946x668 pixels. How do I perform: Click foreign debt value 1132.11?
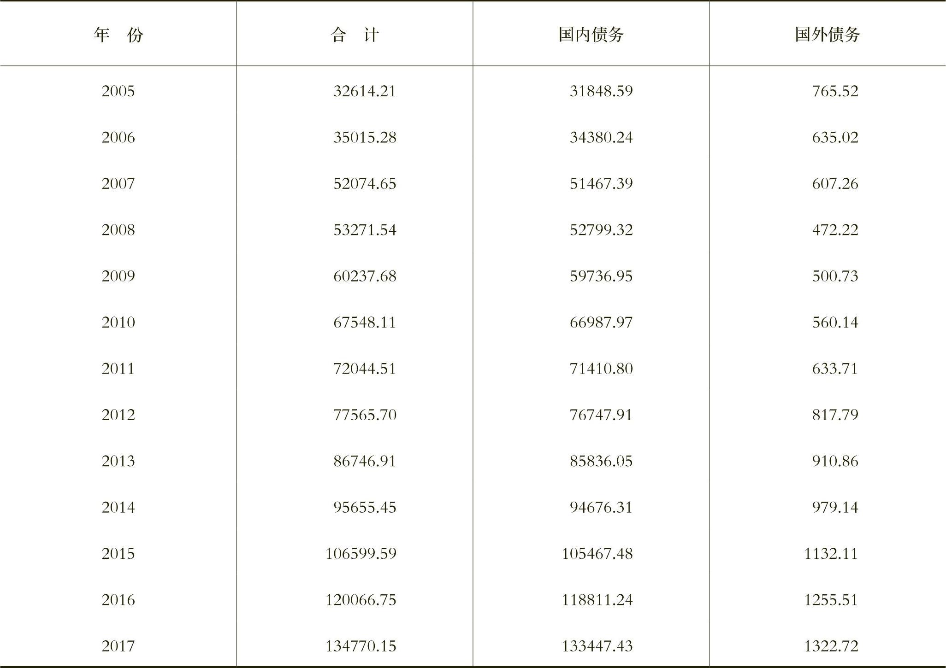point(831,553)
